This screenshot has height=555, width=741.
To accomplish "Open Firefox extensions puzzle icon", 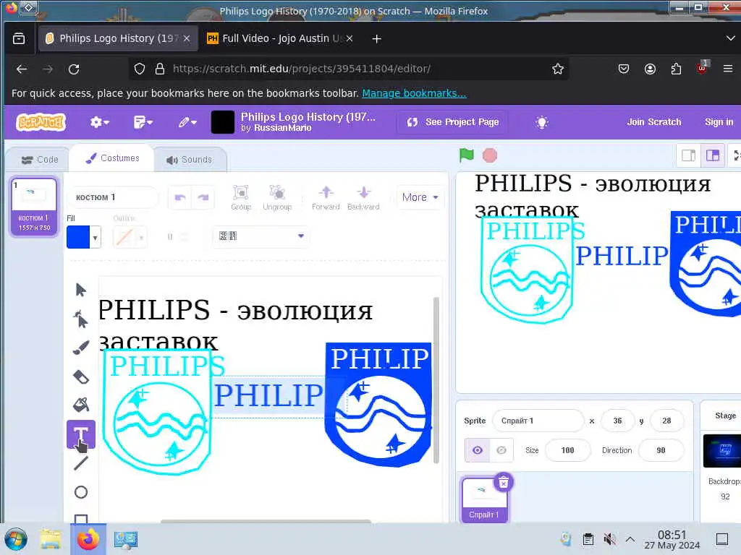I will (676, 69).
